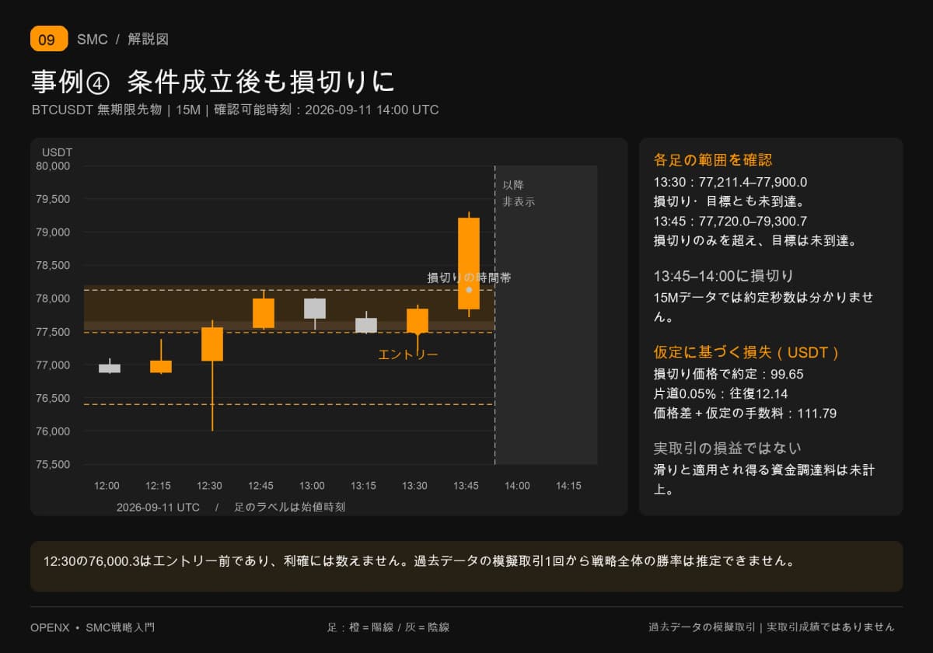This screenshot has height=653, width=933.
Task: Click the 76,500 price axis label
Action: tap(54, 398)
